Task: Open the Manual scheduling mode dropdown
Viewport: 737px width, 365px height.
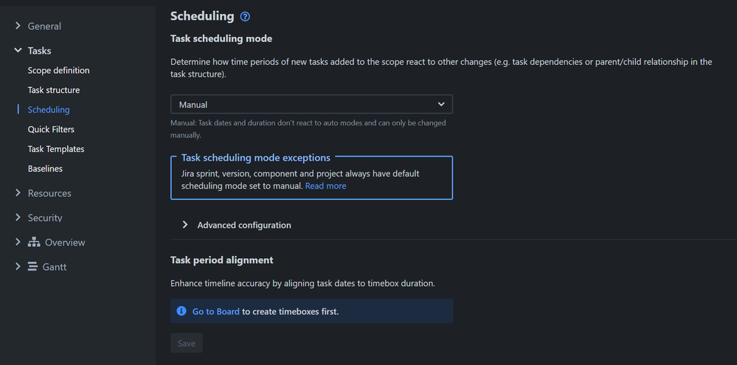Action: [311, 105]
